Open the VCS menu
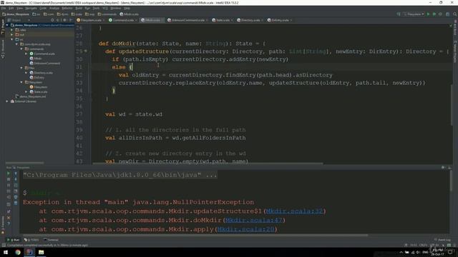 tap(105, 8)
